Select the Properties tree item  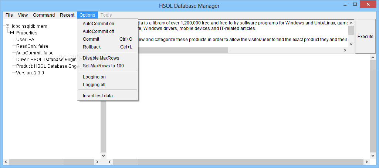click(x=27, y=33)
